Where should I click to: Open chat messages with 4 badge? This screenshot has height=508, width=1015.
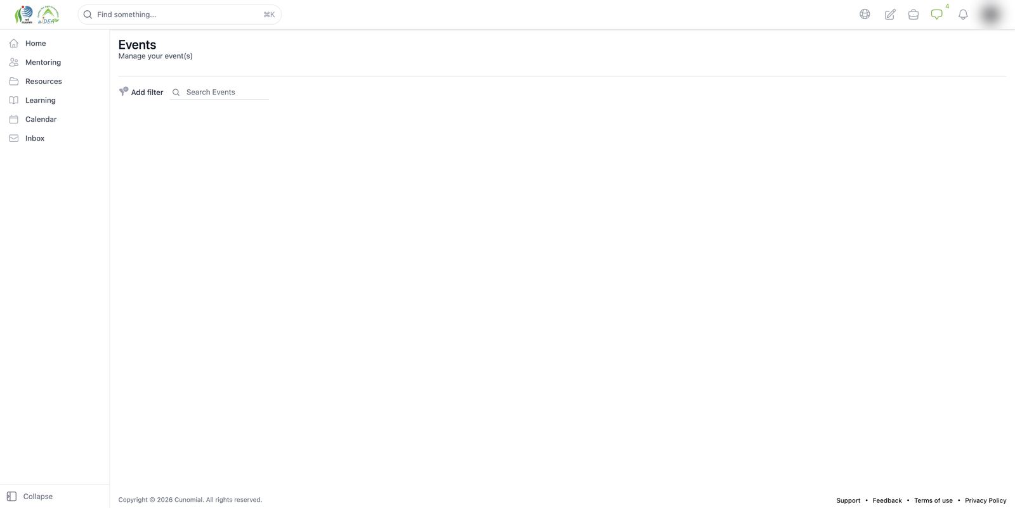[x=937, y=14]
